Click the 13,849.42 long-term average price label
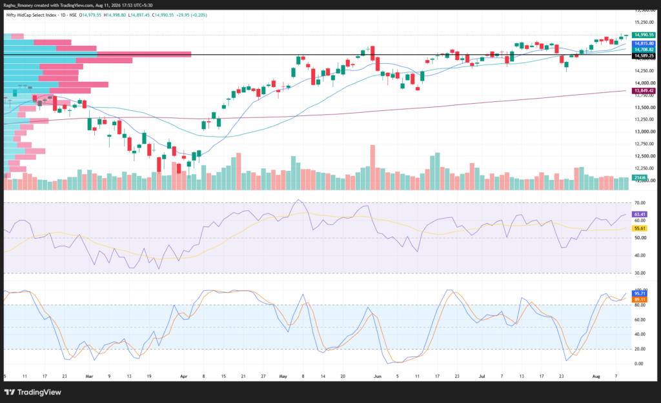 [644, 90]
